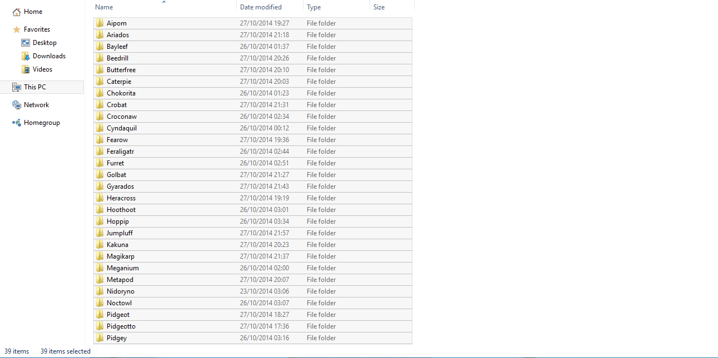This screenshot has width=718, height=358.
Task: Select the Magikarp folder name
Action: 120,256
